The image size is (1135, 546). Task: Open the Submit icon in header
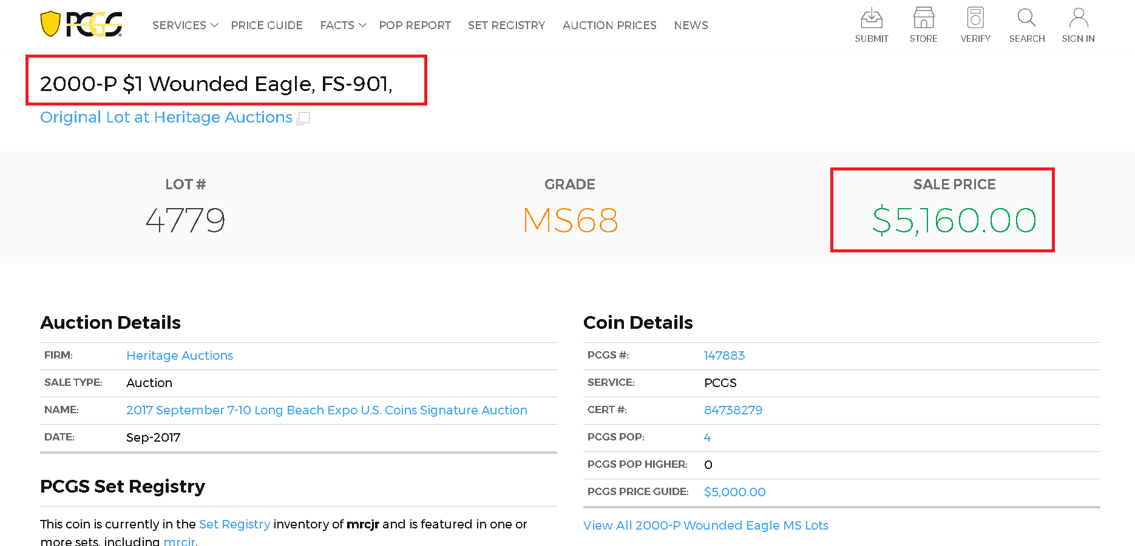tap(871, 18)
